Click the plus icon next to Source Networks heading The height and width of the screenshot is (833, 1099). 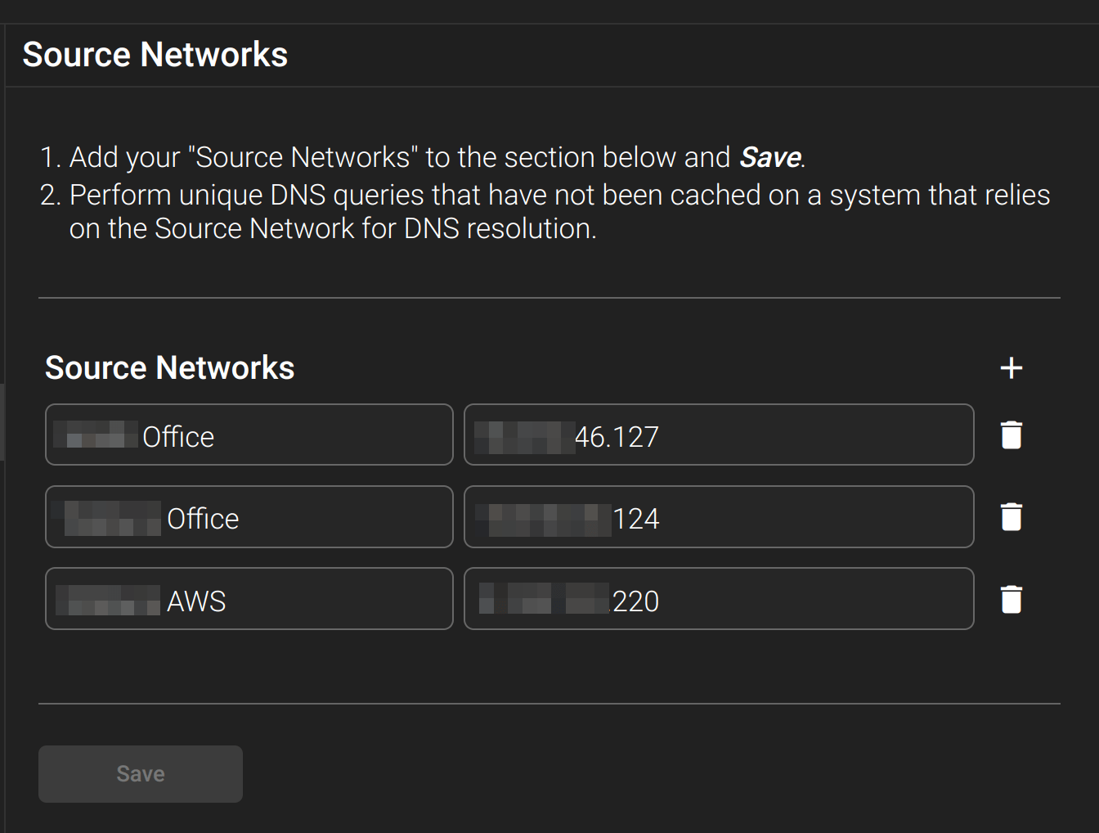(1011, 367)
